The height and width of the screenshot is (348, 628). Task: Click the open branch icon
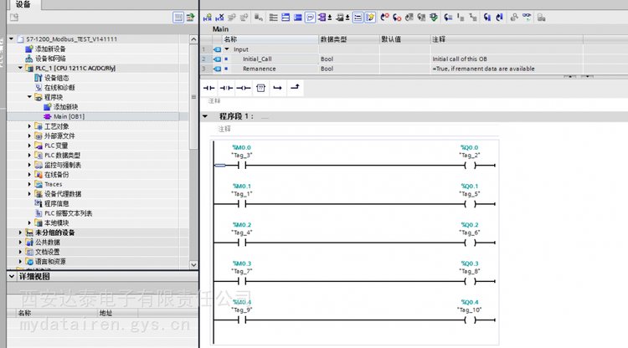click(x=277, y=86)
